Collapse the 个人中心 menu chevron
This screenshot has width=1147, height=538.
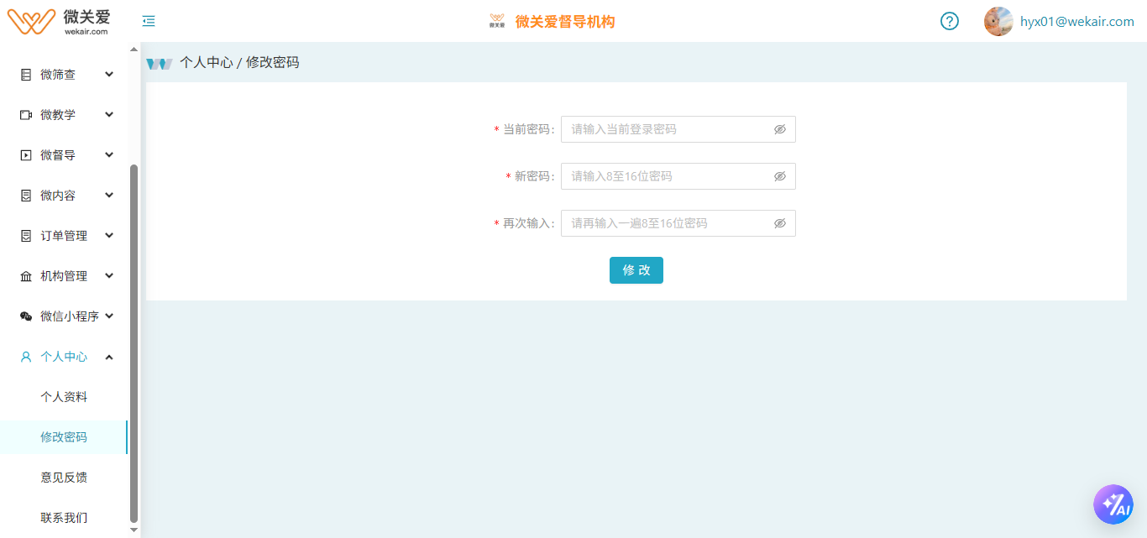tap(109, 357)
